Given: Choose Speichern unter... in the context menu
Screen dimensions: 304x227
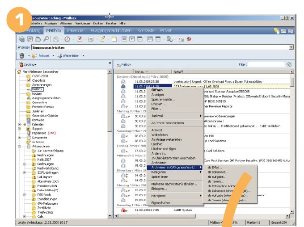Looking at the screenshot, I should tap(163, 100).
